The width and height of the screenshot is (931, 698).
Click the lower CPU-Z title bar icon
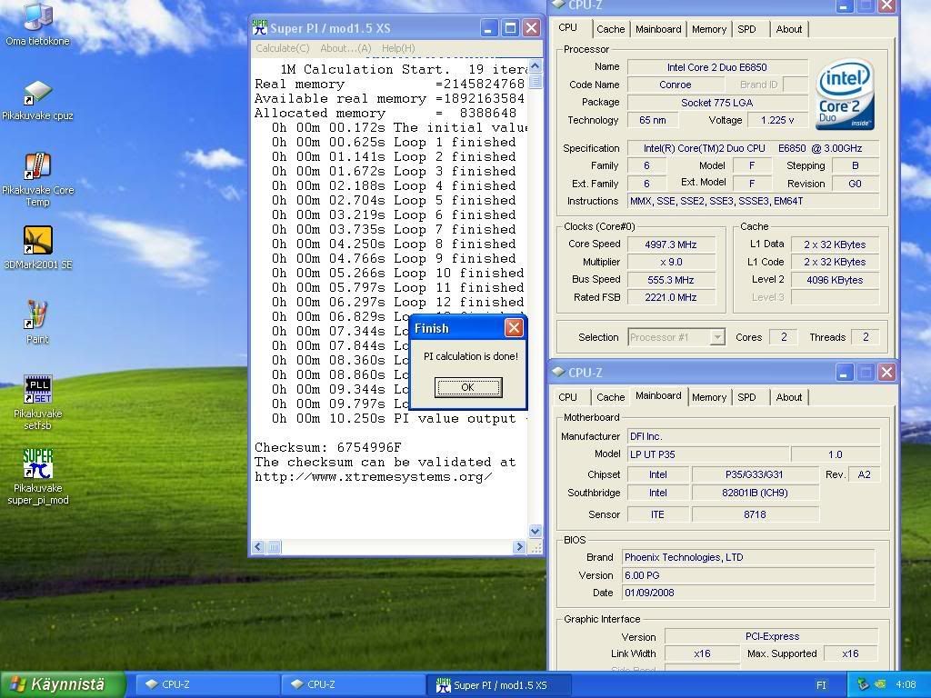(x=558, y=372)
